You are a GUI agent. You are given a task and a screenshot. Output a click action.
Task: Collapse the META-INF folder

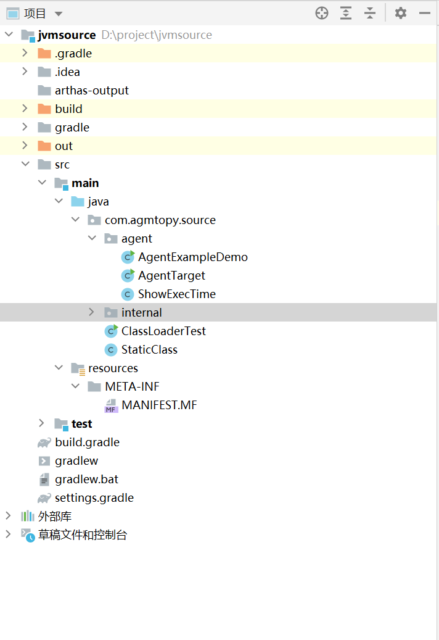(75, 386)
